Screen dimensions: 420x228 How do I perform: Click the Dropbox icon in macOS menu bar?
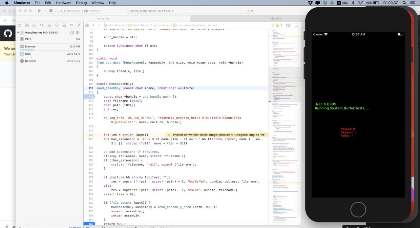coord(311,3)
